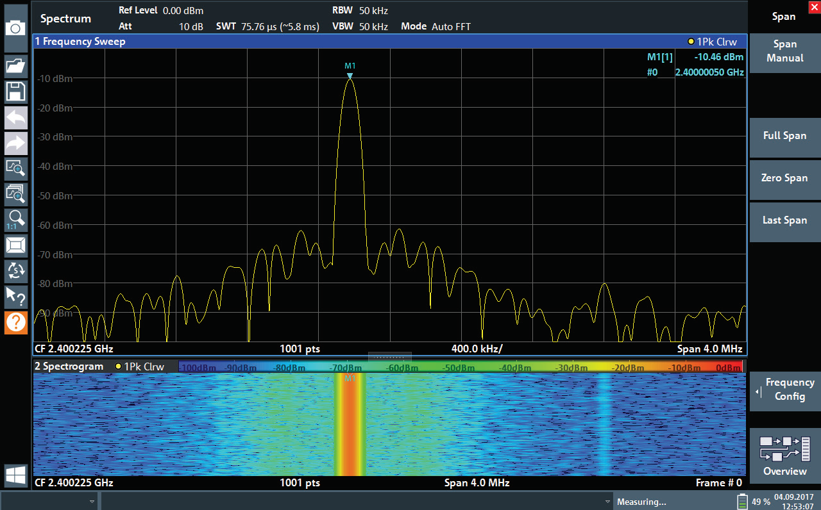Click the splitter handle between the windows
Screen dimensions: 821x510
click(389, 356)
